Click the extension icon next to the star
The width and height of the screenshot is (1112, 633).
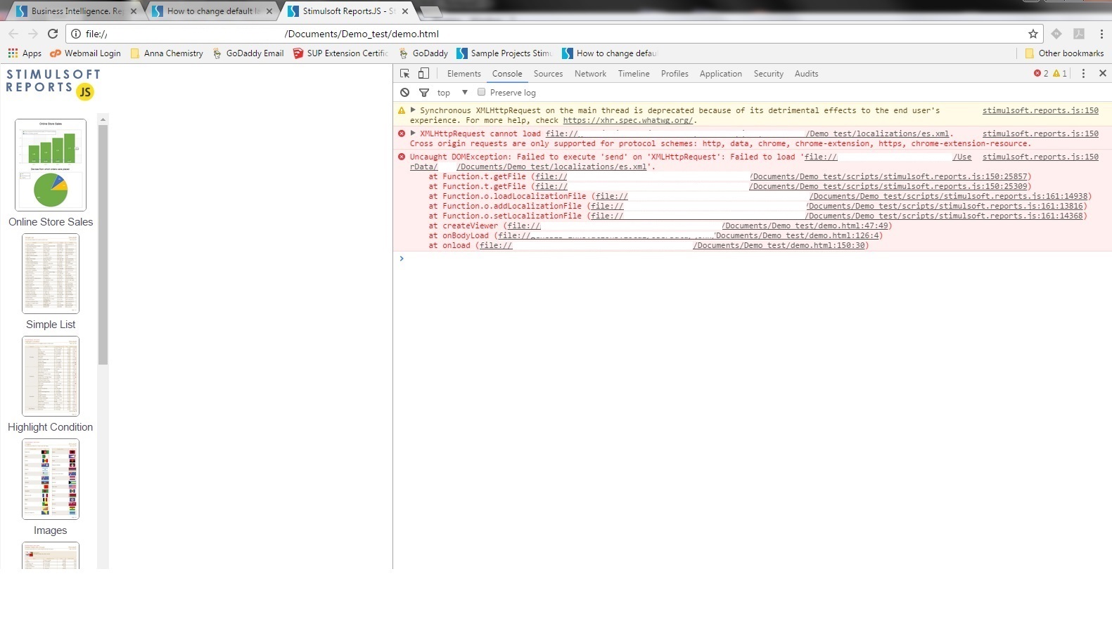(x=1056, y=34)
